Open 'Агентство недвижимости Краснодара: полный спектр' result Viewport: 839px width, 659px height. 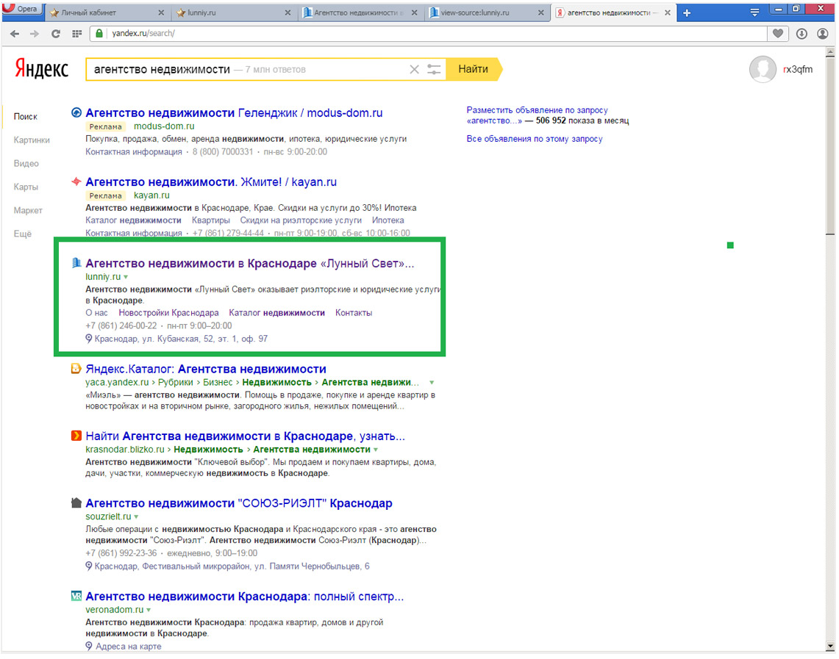(x=245, y=596)
